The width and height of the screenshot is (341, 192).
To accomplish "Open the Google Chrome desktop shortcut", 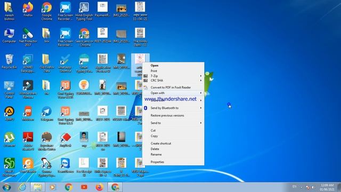I will pyautogui.click(x=47, y=11).
